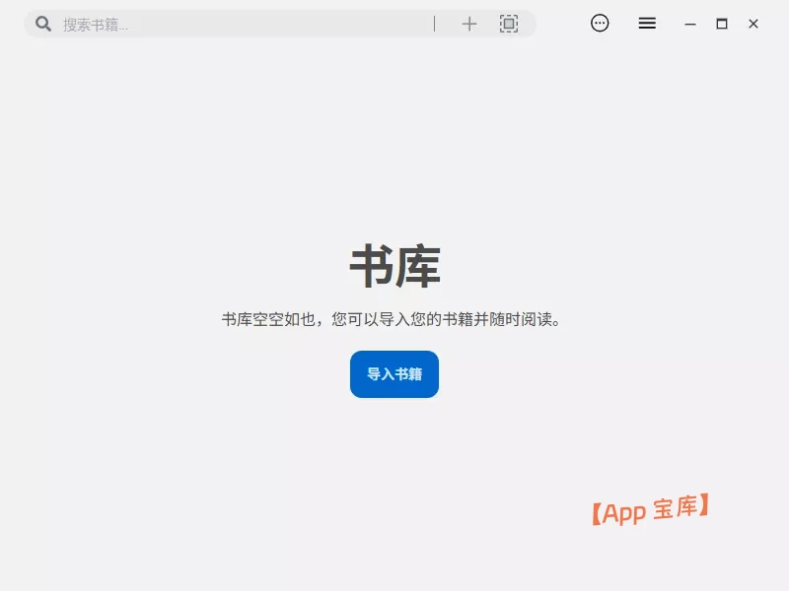Close the application window
Screen dimensions: 789x591
pos(753,23)
